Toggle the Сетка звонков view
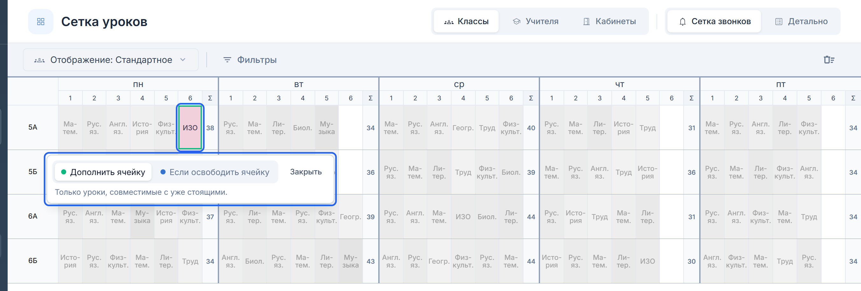Image resolution: width=861 pixels, height=291 pixels. (714, 22)
